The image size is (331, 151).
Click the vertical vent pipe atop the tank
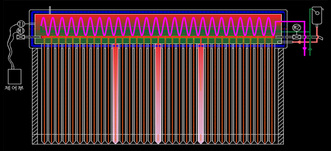pos(50,10)
